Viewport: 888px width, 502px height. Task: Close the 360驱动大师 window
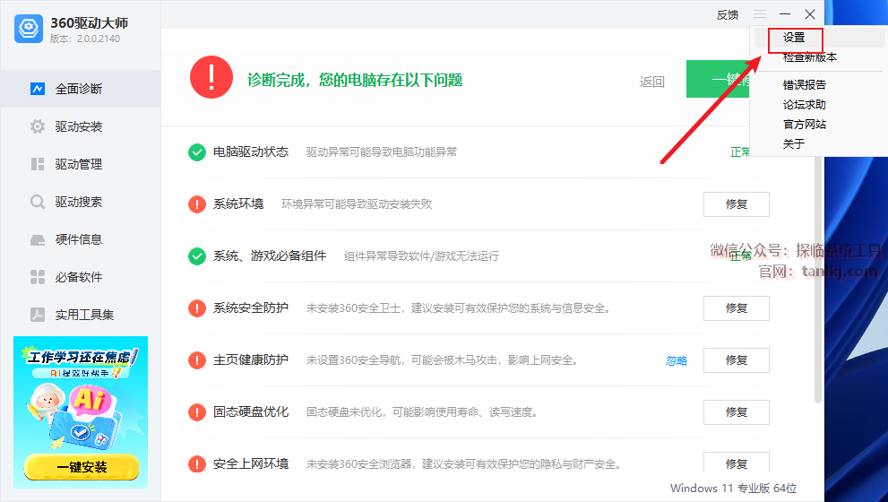(810, 14)
